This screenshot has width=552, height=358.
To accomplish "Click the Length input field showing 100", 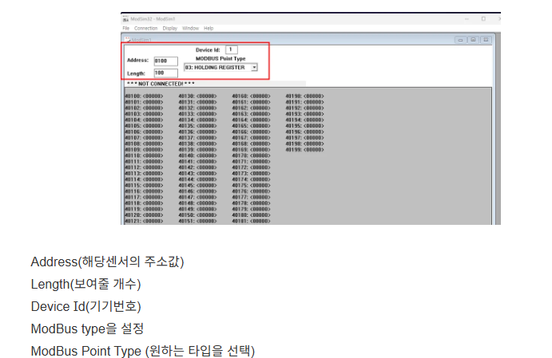I will point(166,73).
